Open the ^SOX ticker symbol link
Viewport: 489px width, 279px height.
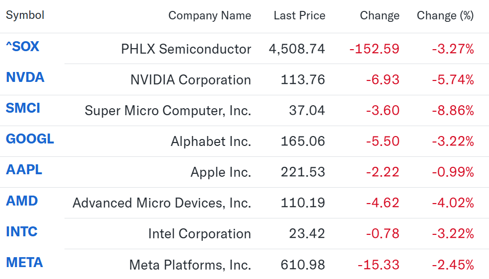(22, 47)
